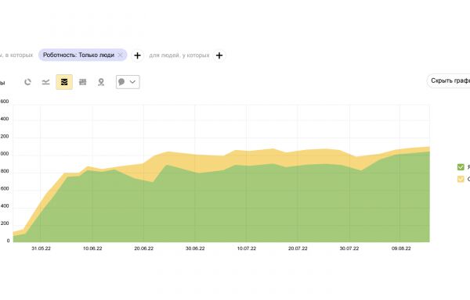Viewport: 470px width, 300px height.
Task: Click the 30.06.22 date label on the axis
Action: [x=195, y=248]
